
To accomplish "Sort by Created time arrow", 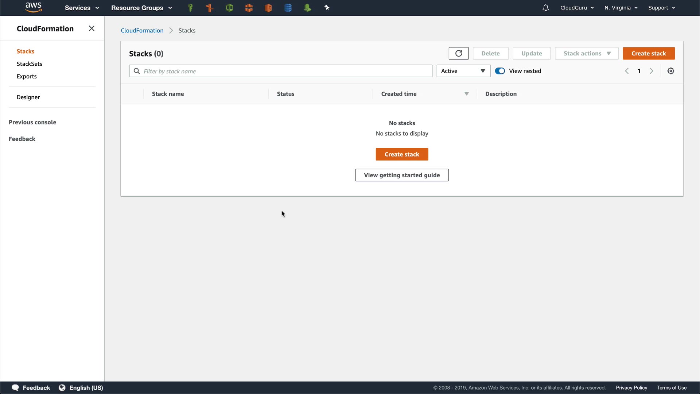I will [466, 94].
